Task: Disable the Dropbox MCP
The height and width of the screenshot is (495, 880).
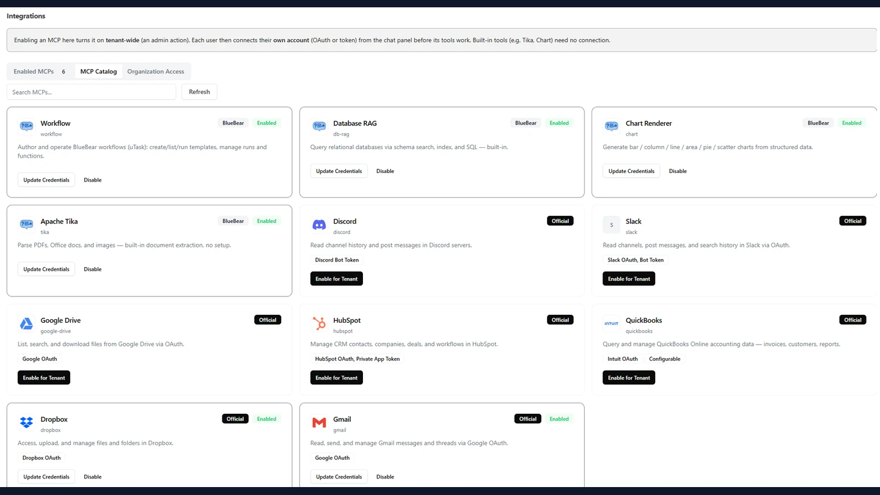Action: click(x=93, y=477)
